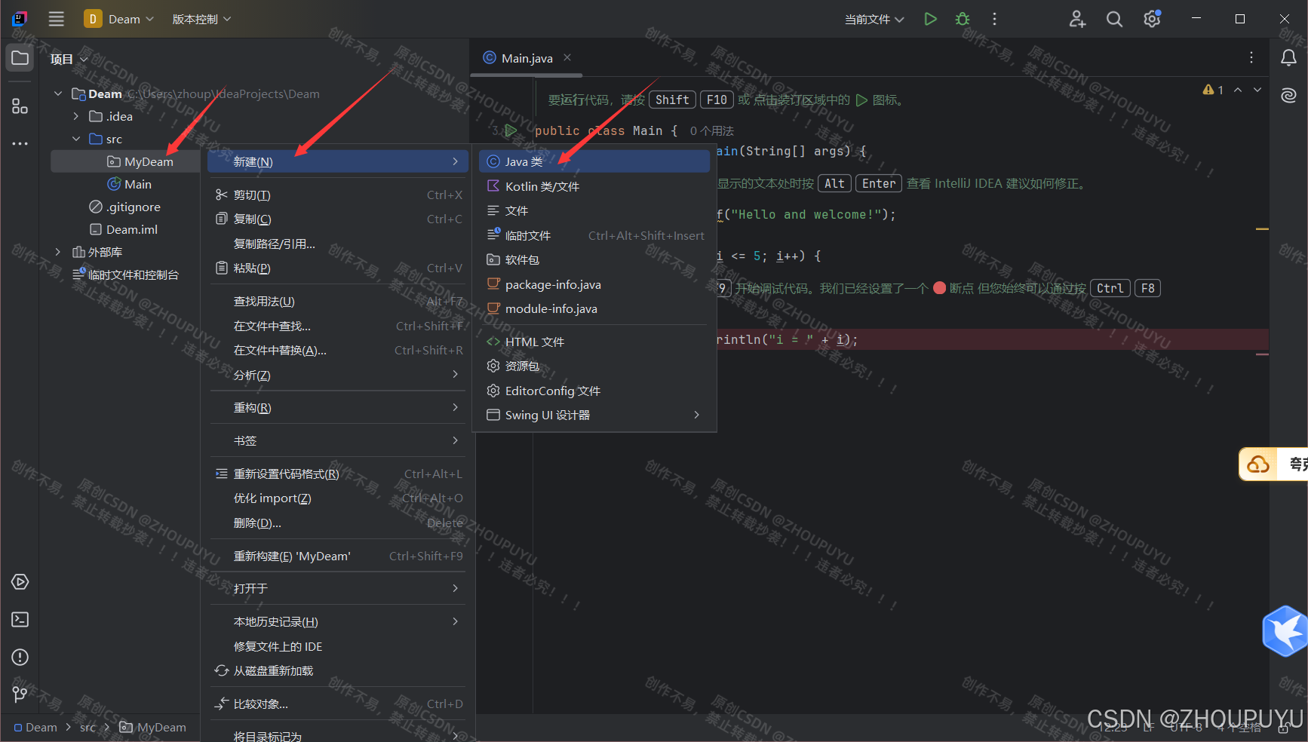Select 粘贴(P) from context menu
This screenshot has width=1308, height=742.
tap(338, 268)
